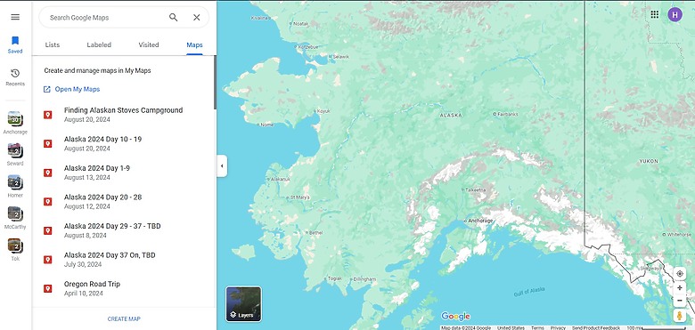The height and width of the screenshot is (330, 695).
Task: Open the Google account avatar H
Action: pos(675,14)
